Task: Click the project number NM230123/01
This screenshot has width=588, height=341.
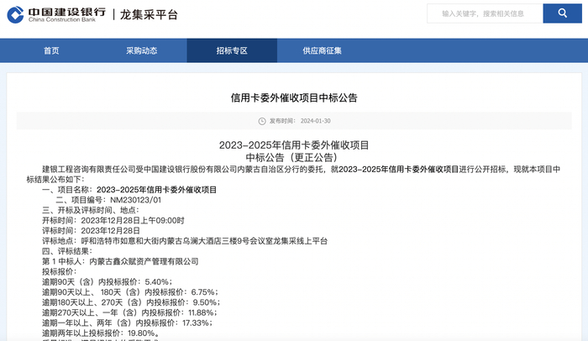Action: coord(135,200)
